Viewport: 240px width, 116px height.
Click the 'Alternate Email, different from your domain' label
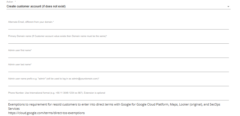(x=31, y=22)
